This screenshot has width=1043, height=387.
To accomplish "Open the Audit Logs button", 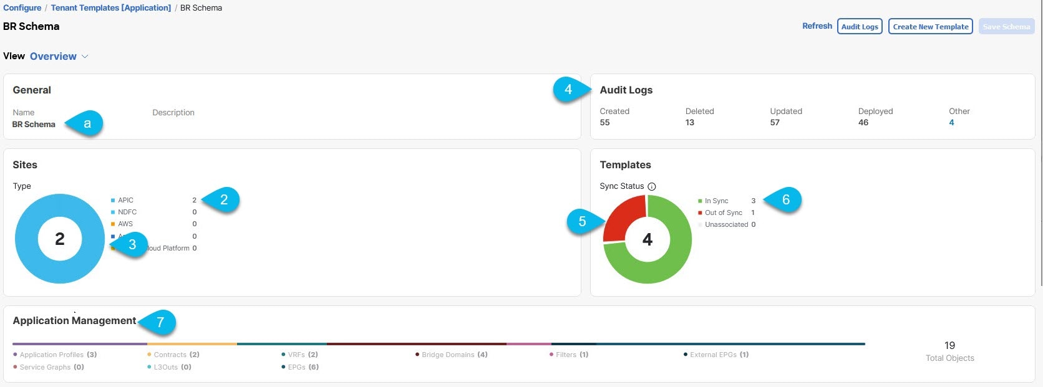I will [860, 26].
